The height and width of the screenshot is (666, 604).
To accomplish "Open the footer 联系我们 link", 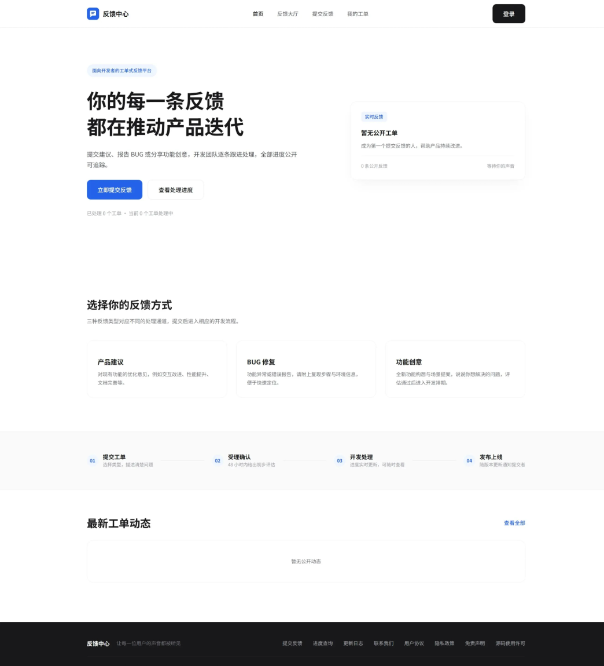I will pyautogui.click(x=384, y=643).
